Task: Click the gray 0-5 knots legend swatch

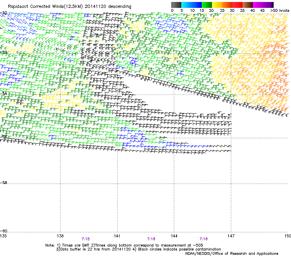Action: pyautogui.click(x=176, y=5)
